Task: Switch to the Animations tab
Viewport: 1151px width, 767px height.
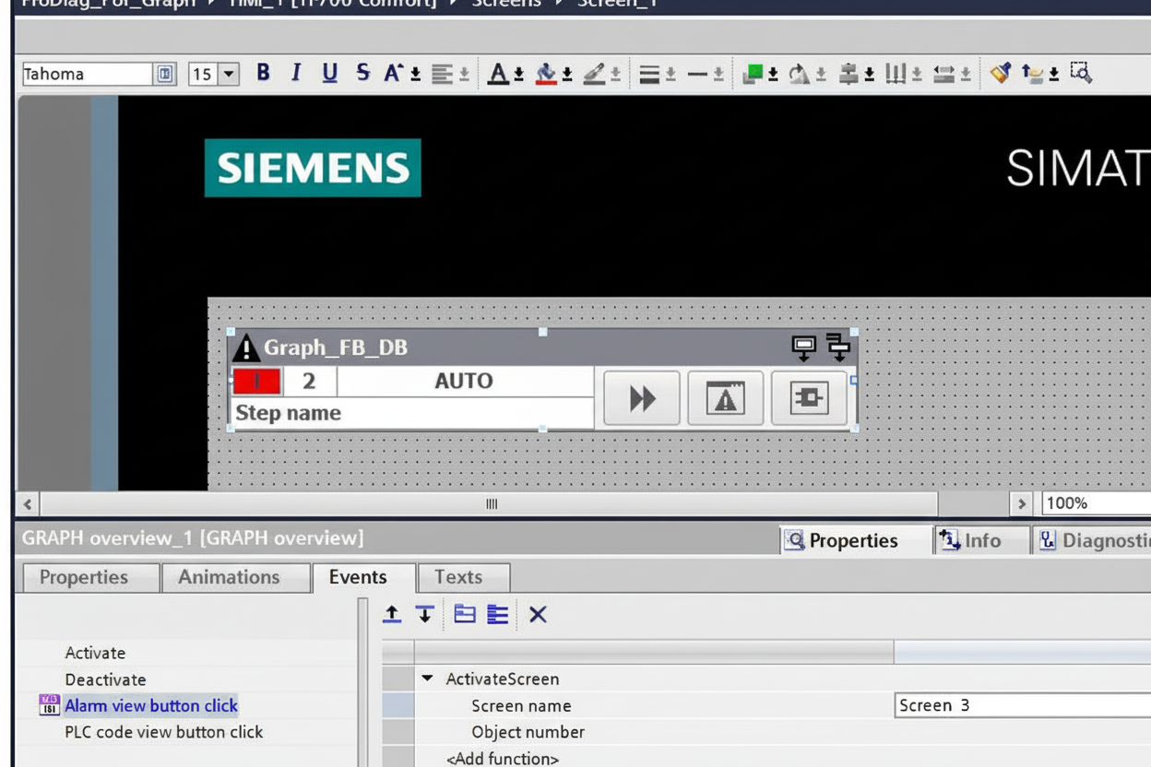Action: [234, 577]
